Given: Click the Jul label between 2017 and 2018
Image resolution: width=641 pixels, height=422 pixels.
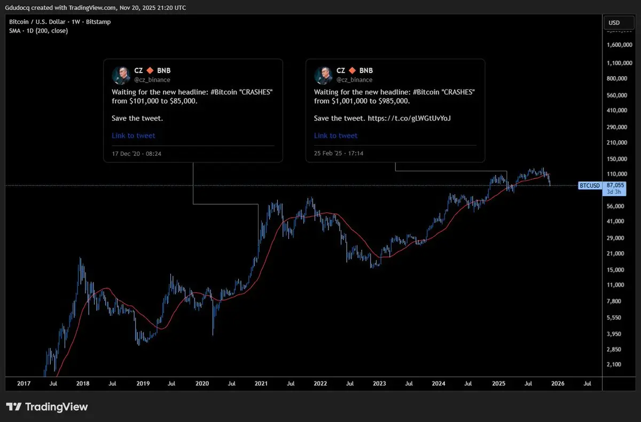Looking at the screenshot, I should click(53, 383).
